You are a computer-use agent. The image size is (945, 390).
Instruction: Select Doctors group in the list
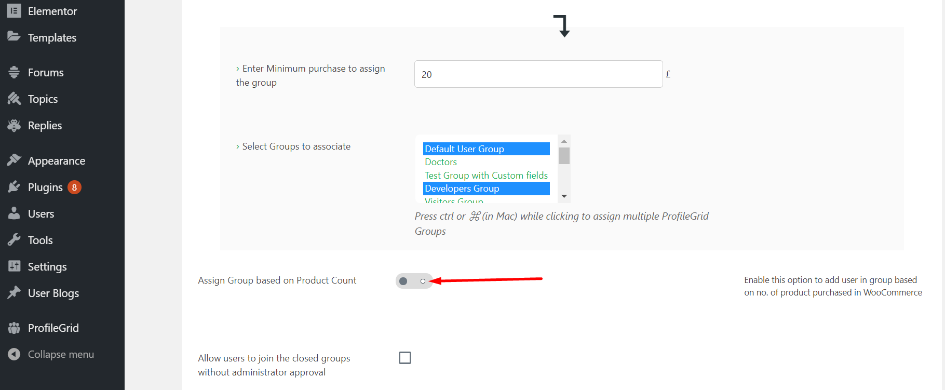point(440,162)
